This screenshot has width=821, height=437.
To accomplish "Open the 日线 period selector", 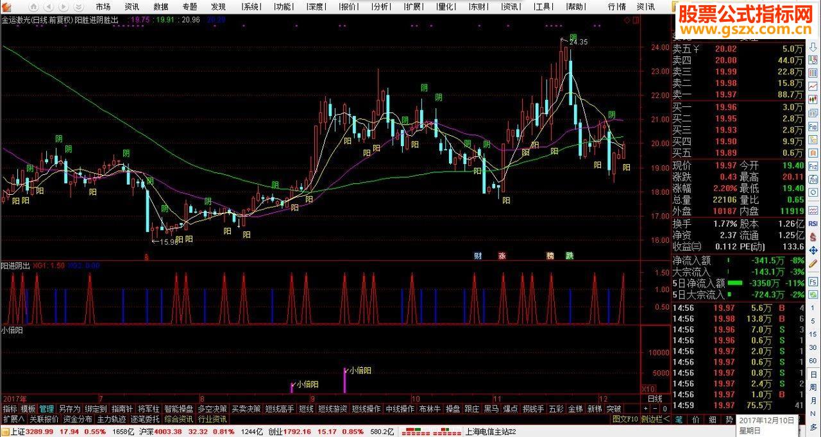I will pos(655,399).
